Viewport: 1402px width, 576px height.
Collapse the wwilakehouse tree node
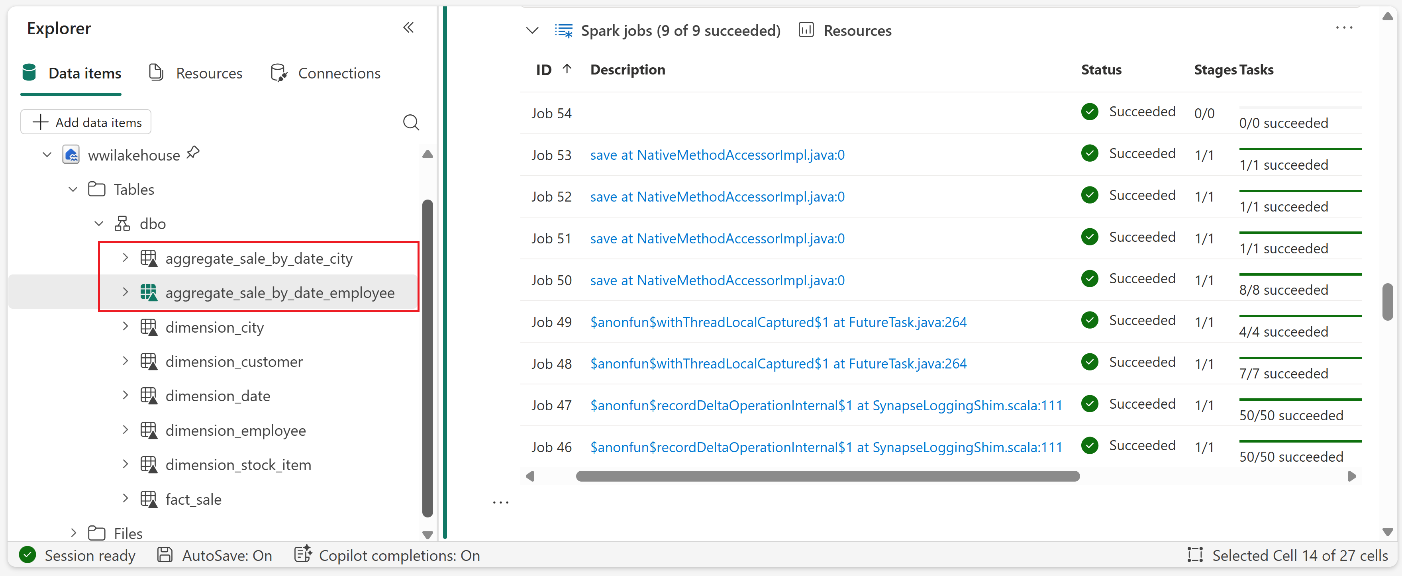coord(47,155)
